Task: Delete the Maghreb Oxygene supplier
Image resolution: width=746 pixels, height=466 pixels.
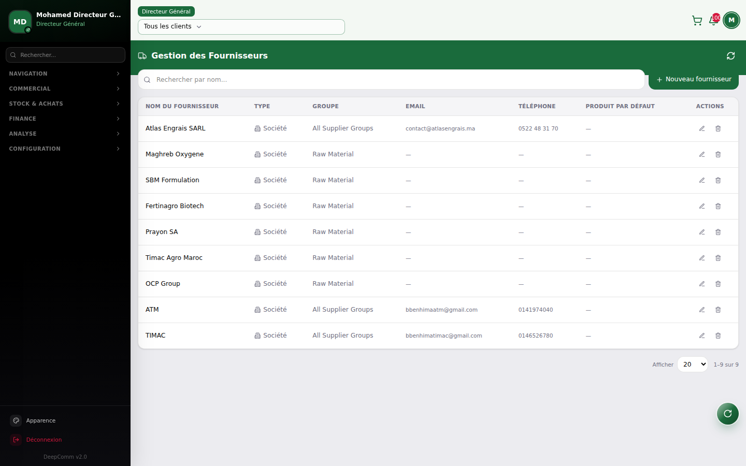Action: [718, 154]
